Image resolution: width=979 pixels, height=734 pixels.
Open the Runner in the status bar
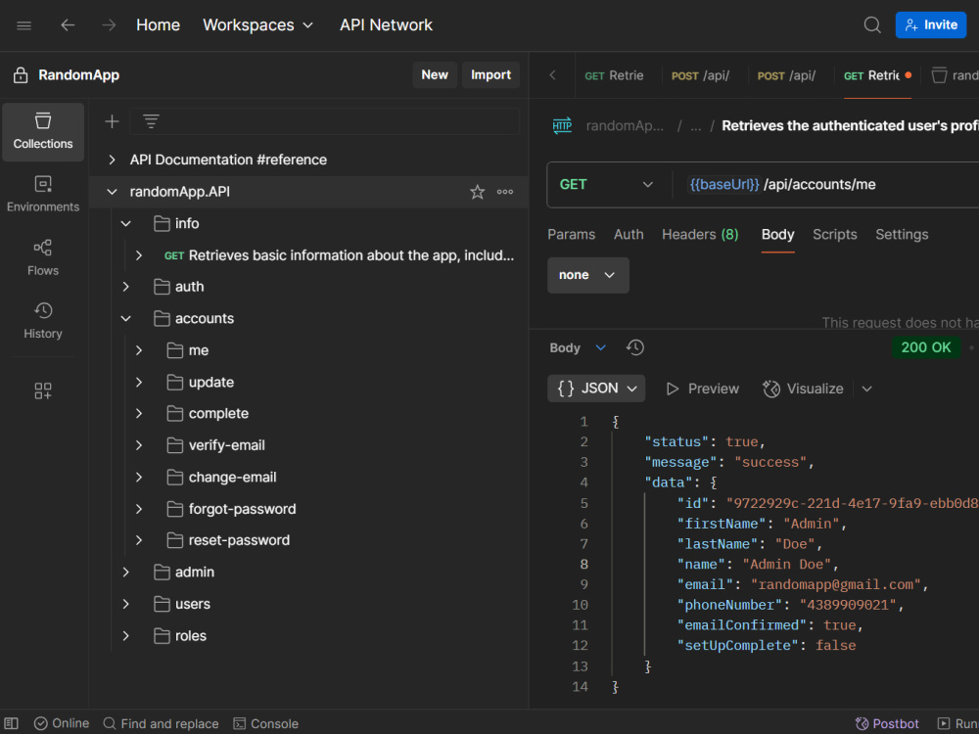click(x=957, y=723)
